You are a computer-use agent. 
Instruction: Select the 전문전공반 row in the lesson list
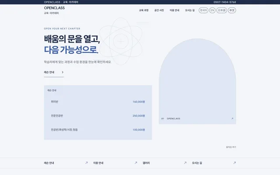(98, 115)
